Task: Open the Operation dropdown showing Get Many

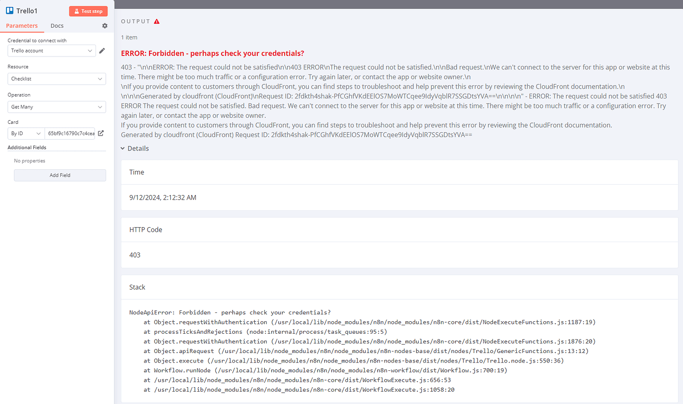Action: coord(56,106)
